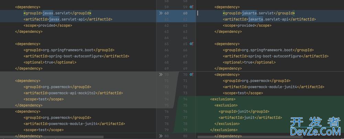Select the opening <exclusion> tag line
Image resolution: width=344 pixels, height=139 pixels.
[x=226, y=105]
